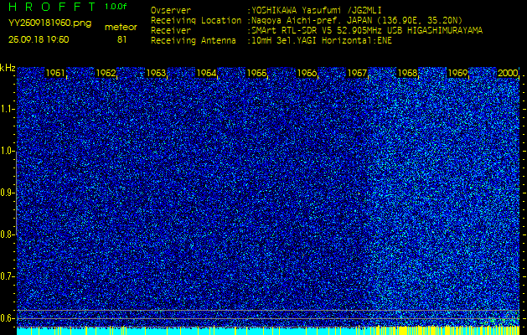Click the 1.1 kHz axis label
This screenshot has width=527, height=335.
point(7,109)
